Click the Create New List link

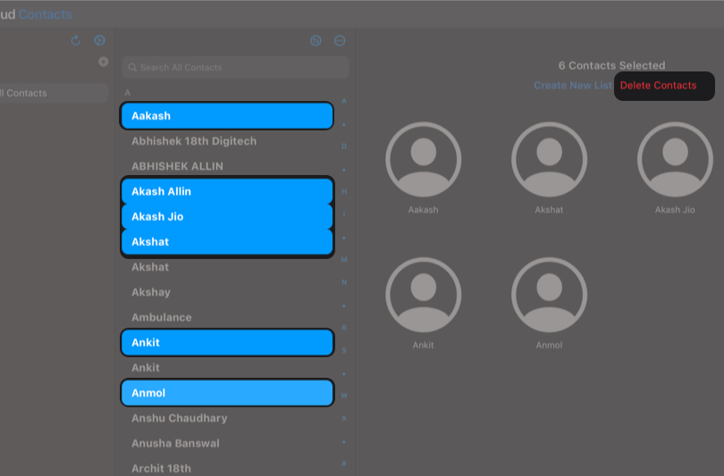tap(573, 86)
